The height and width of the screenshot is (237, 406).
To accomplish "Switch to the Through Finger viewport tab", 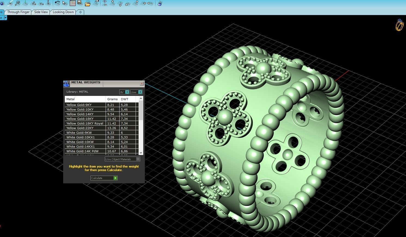I will tap(18, 12).
